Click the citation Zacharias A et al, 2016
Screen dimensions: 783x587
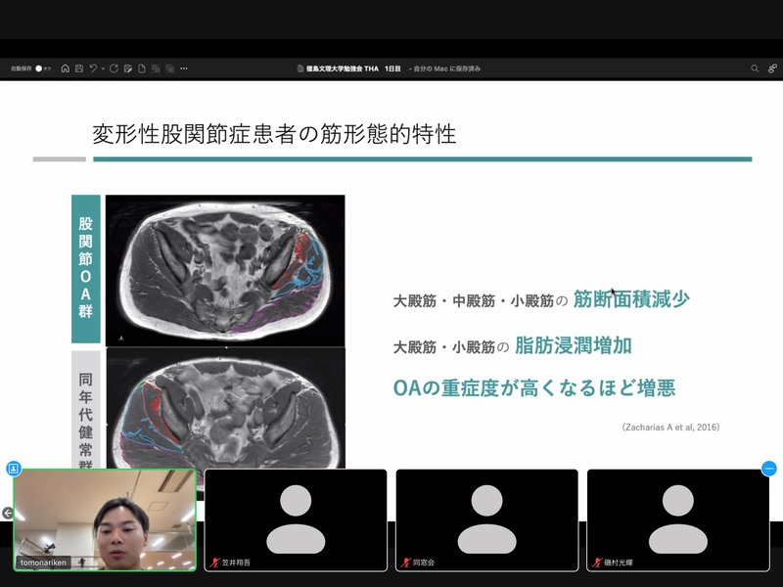(x=670, y=428)
